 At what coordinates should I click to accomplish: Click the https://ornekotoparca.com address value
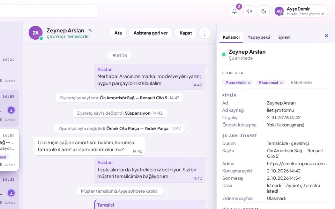click(x=298, y=164)
